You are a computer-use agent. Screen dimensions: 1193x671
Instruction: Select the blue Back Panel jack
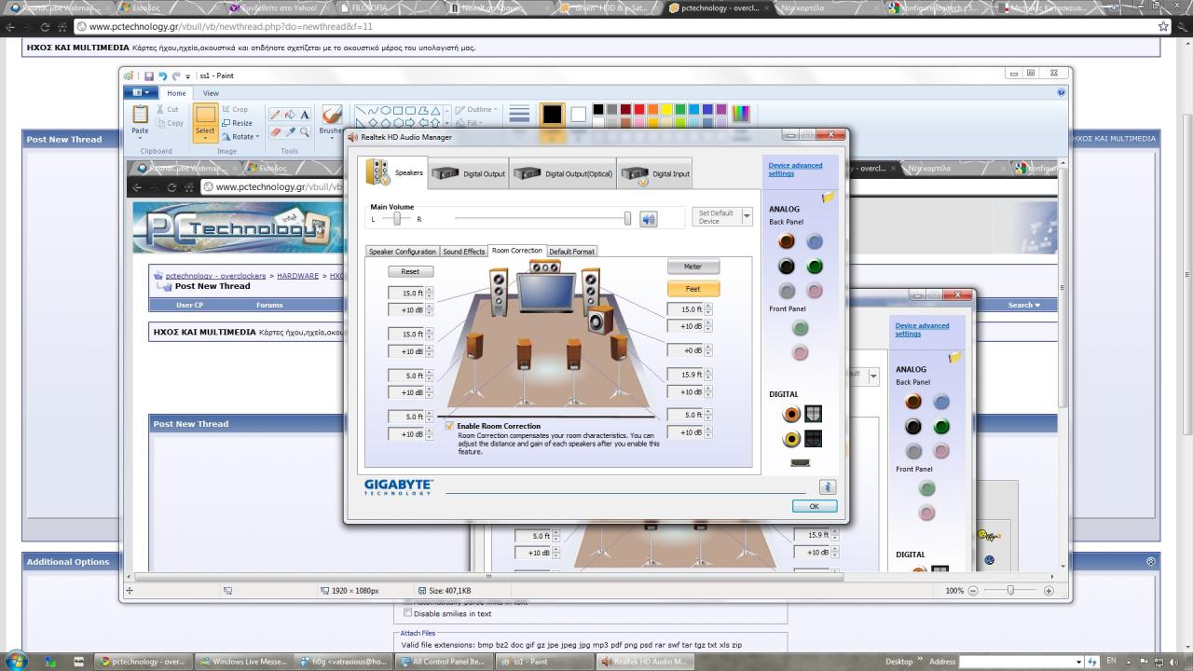tap(815, 241)
